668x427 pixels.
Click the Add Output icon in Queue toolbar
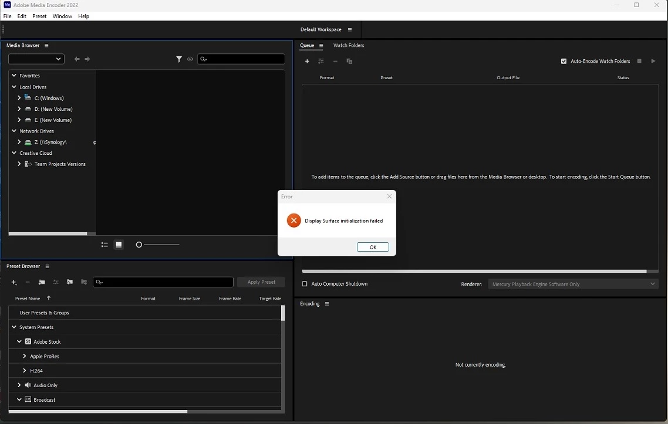[x=321, y=62]
